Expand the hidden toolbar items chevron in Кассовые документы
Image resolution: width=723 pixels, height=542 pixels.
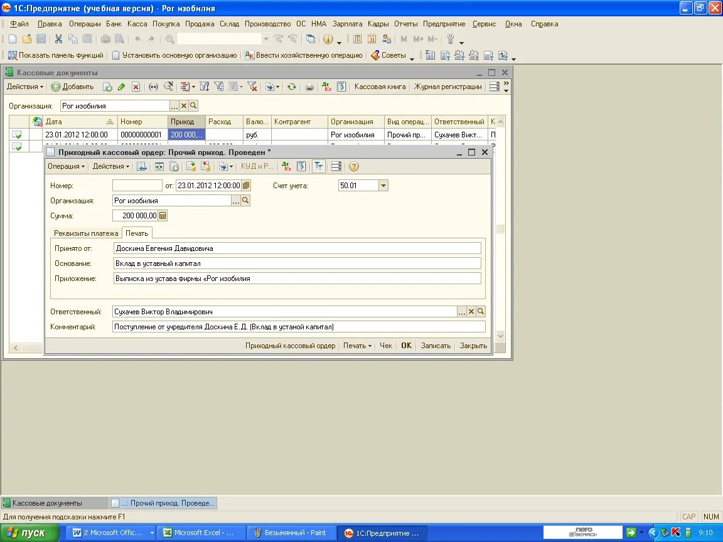pos(506,87)
